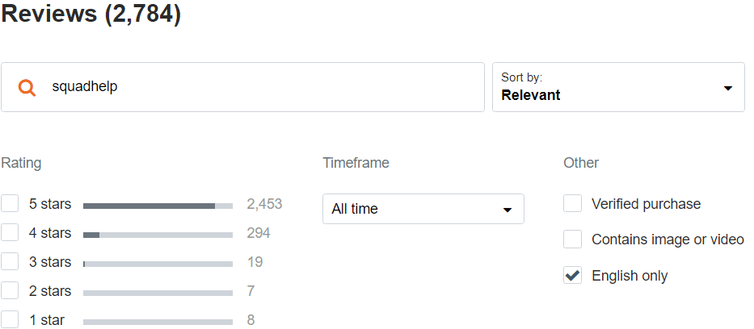Click the 5 stars label text

point(50,204)
